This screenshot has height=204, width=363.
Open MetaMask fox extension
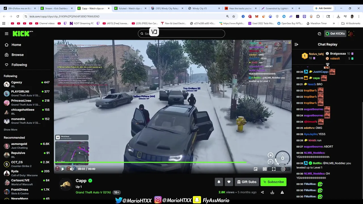click(257, 16)
